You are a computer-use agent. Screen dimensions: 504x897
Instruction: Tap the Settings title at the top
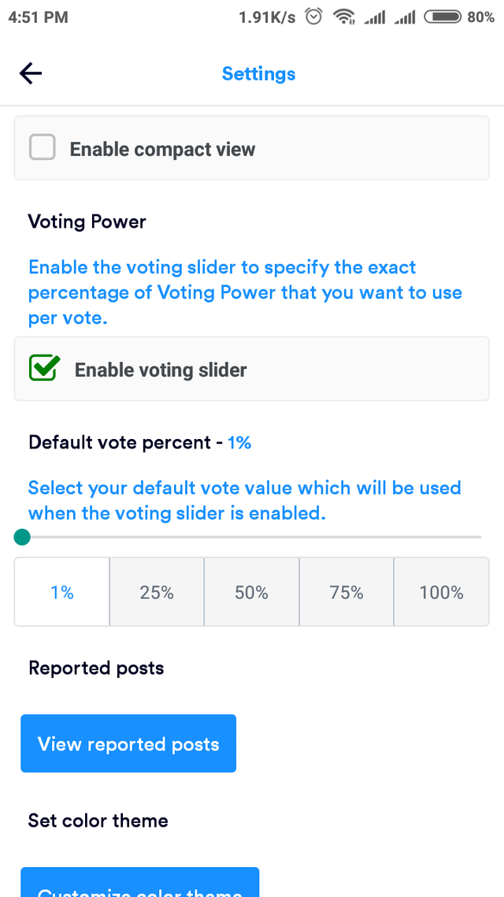258,73
